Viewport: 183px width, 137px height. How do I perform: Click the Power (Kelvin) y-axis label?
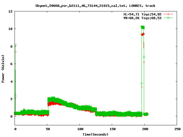[x=3, y=69]
